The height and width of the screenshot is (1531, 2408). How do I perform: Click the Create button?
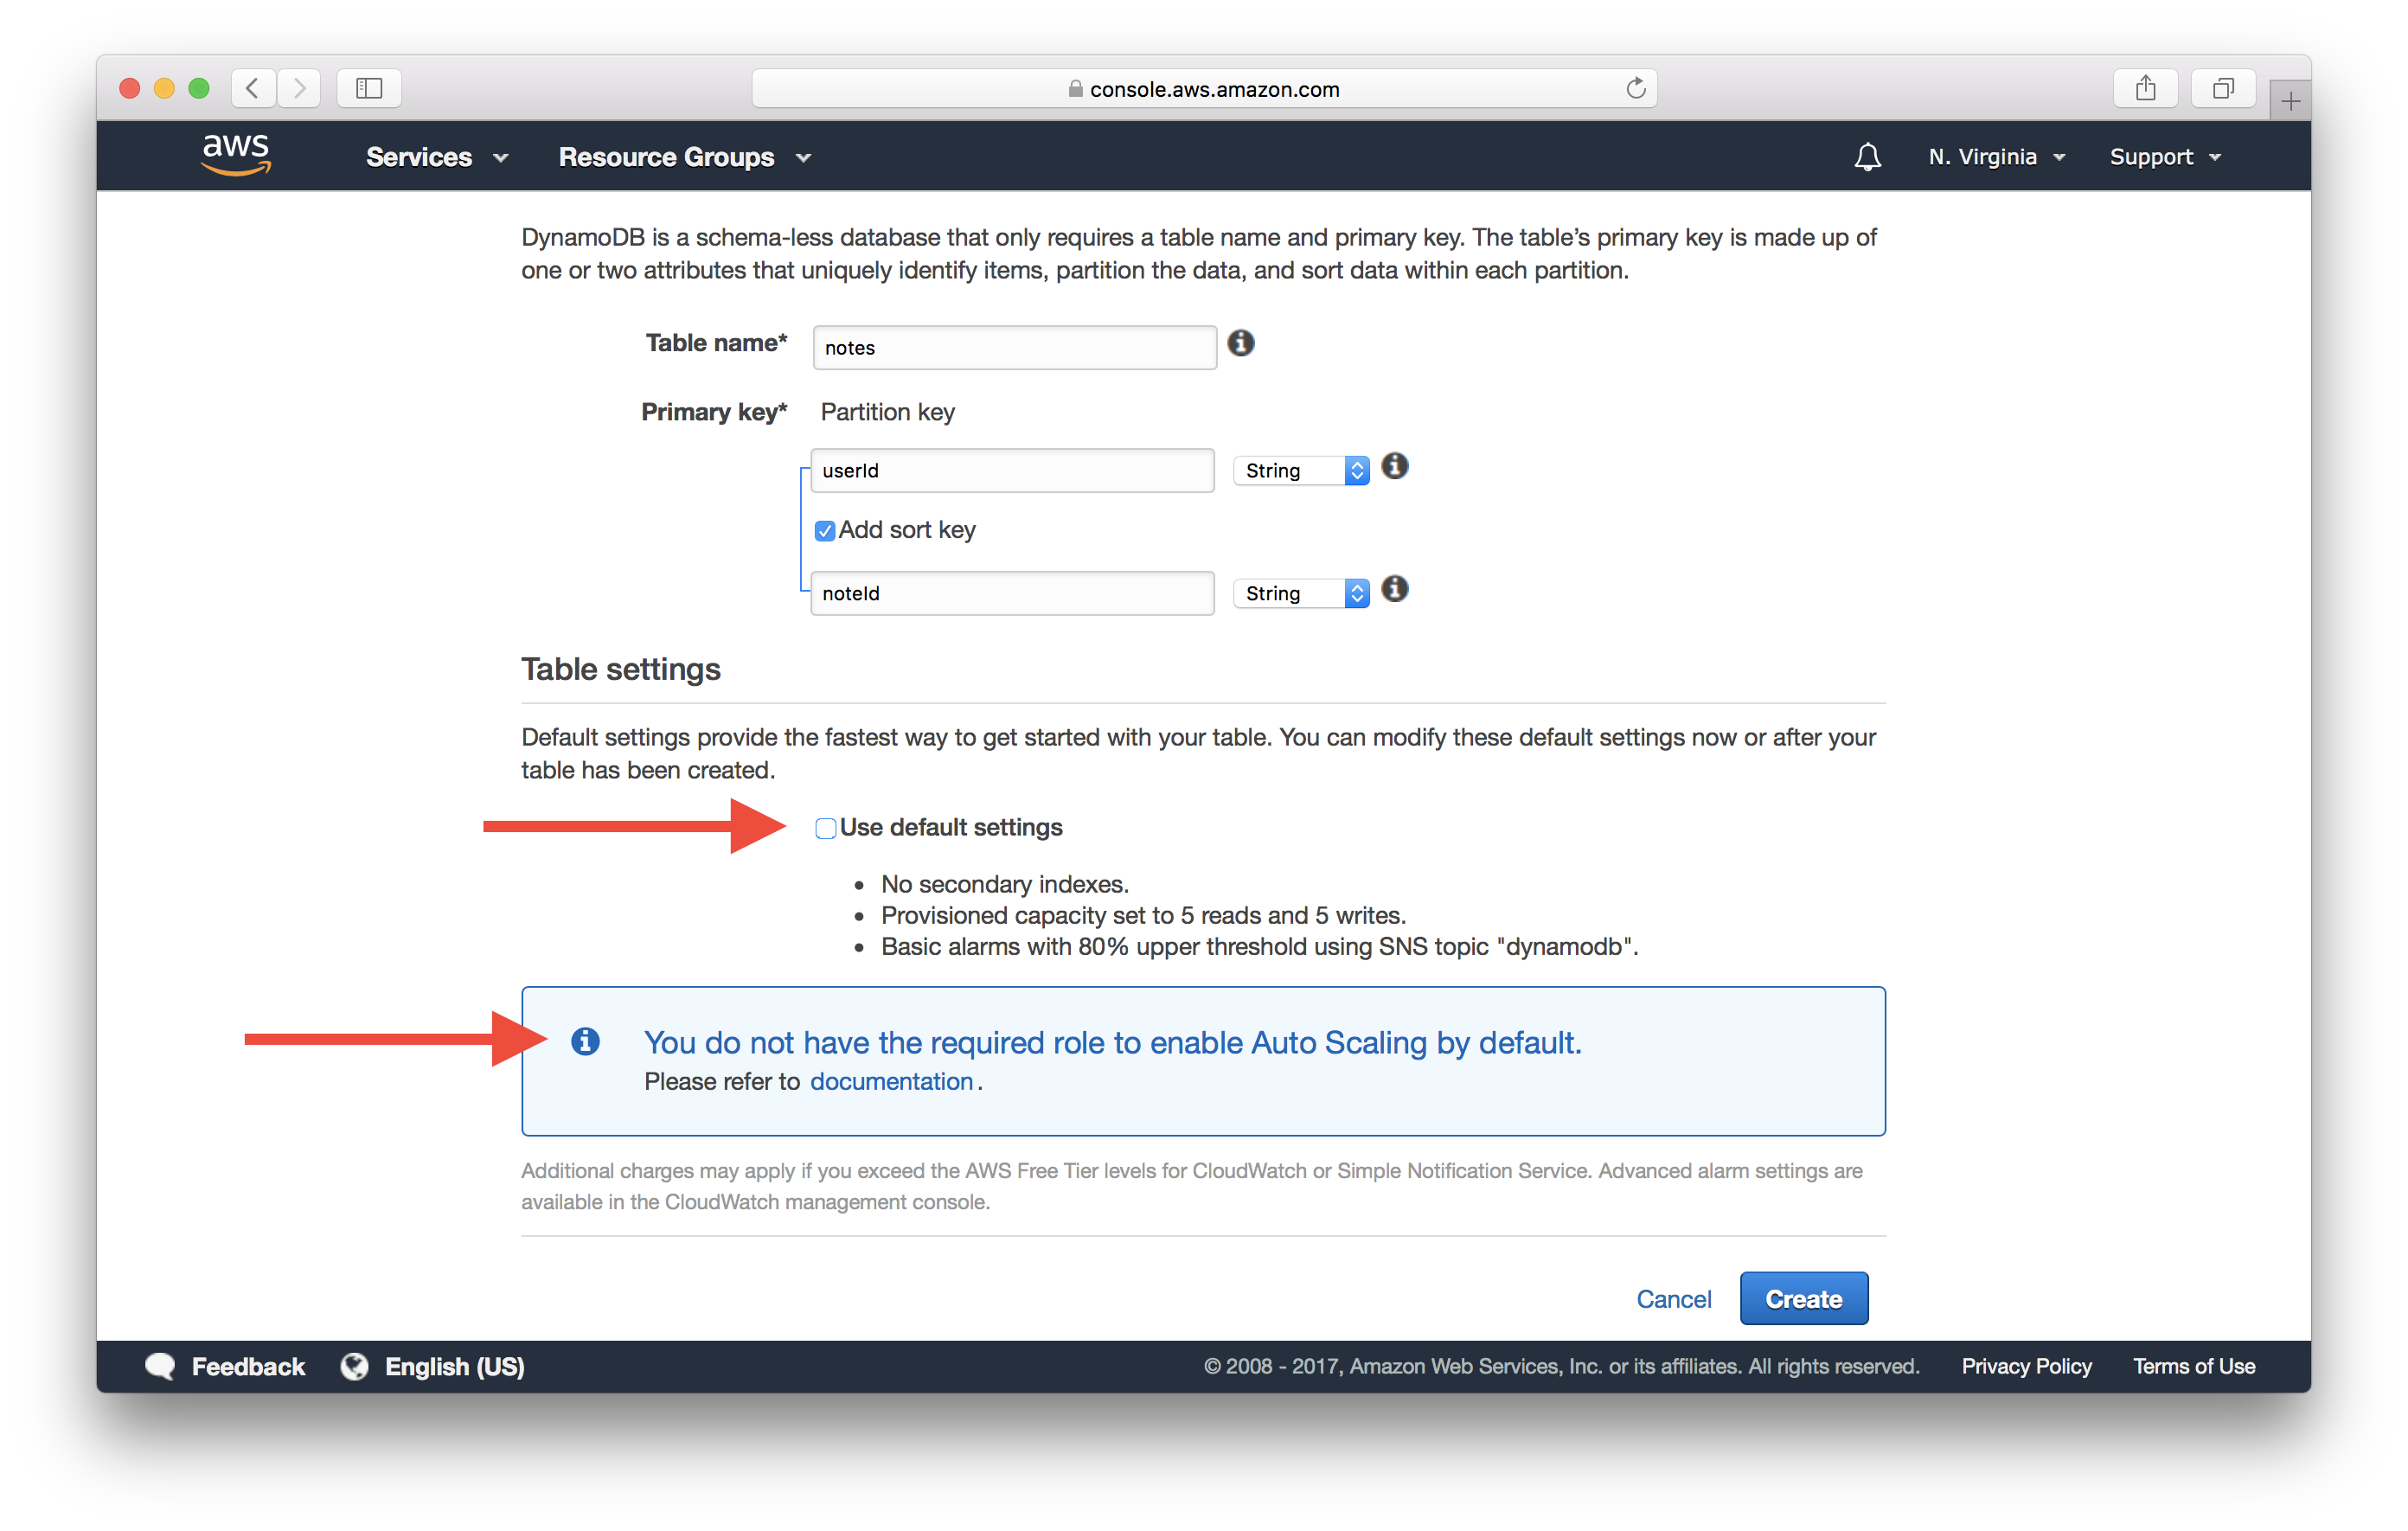(1803, 1298)
